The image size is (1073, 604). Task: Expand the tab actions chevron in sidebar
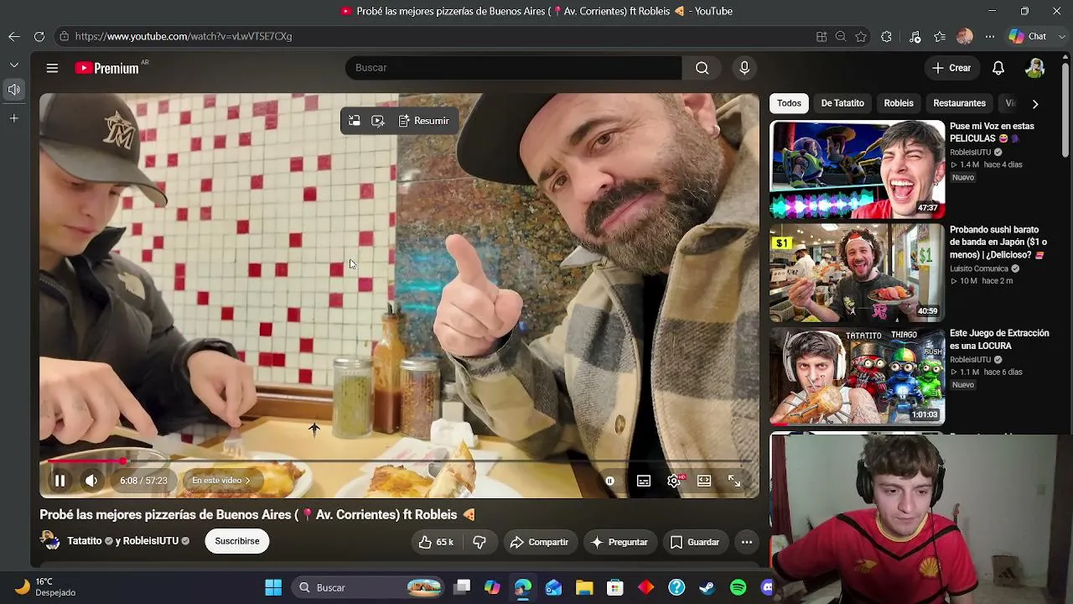click(x=14, y=65)
